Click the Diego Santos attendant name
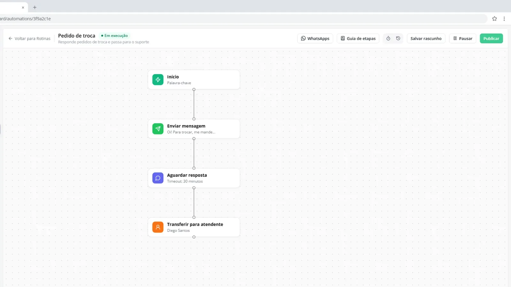 [178, 231]
